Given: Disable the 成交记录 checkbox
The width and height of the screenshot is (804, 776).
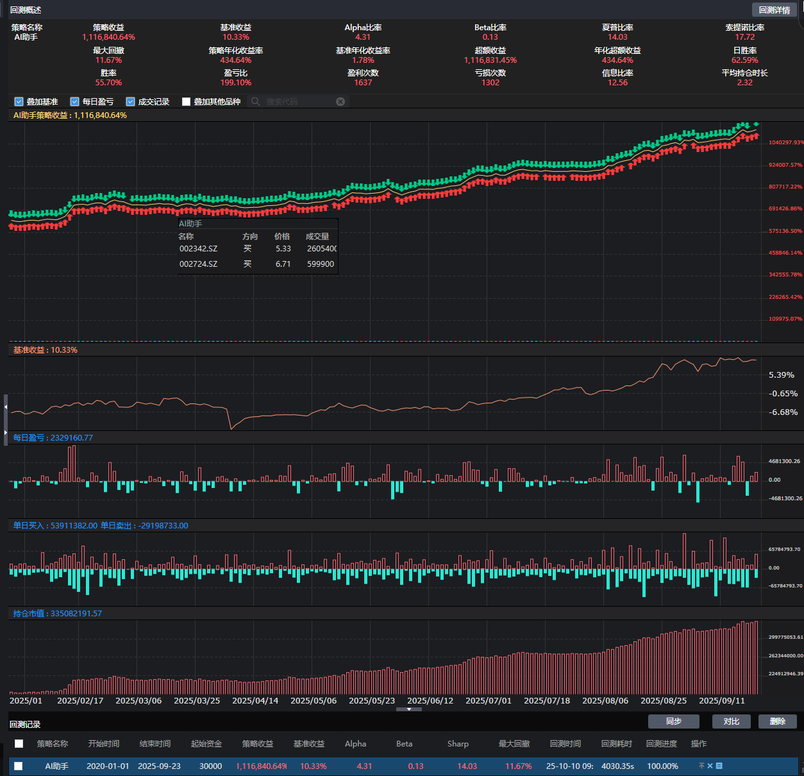Looking at the screenshot, I should point(131,102).
